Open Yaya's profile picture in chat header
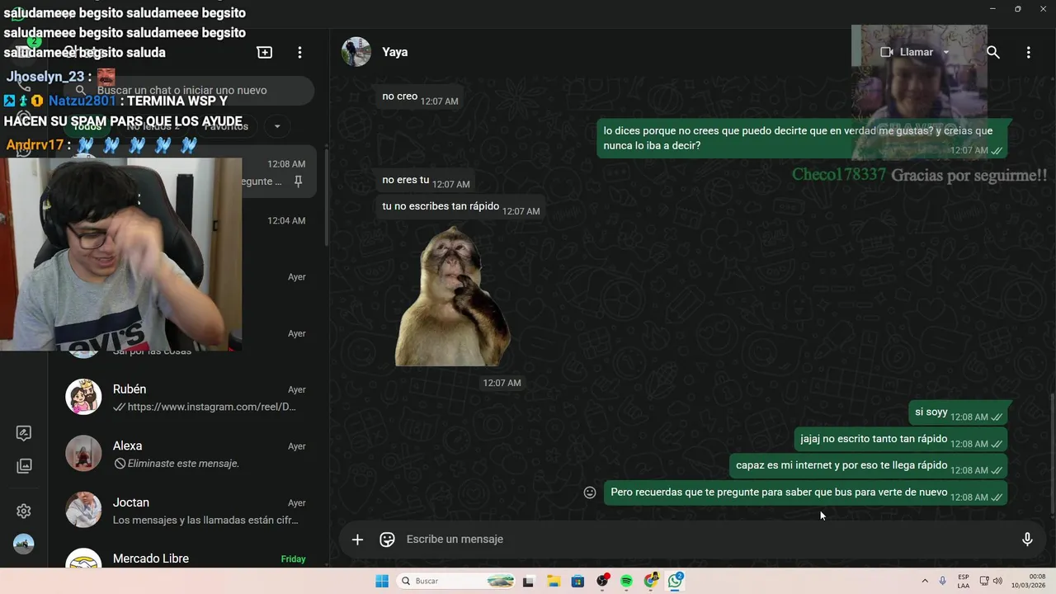This screenshot has height=594, width=1056. (x=356, y=51)
